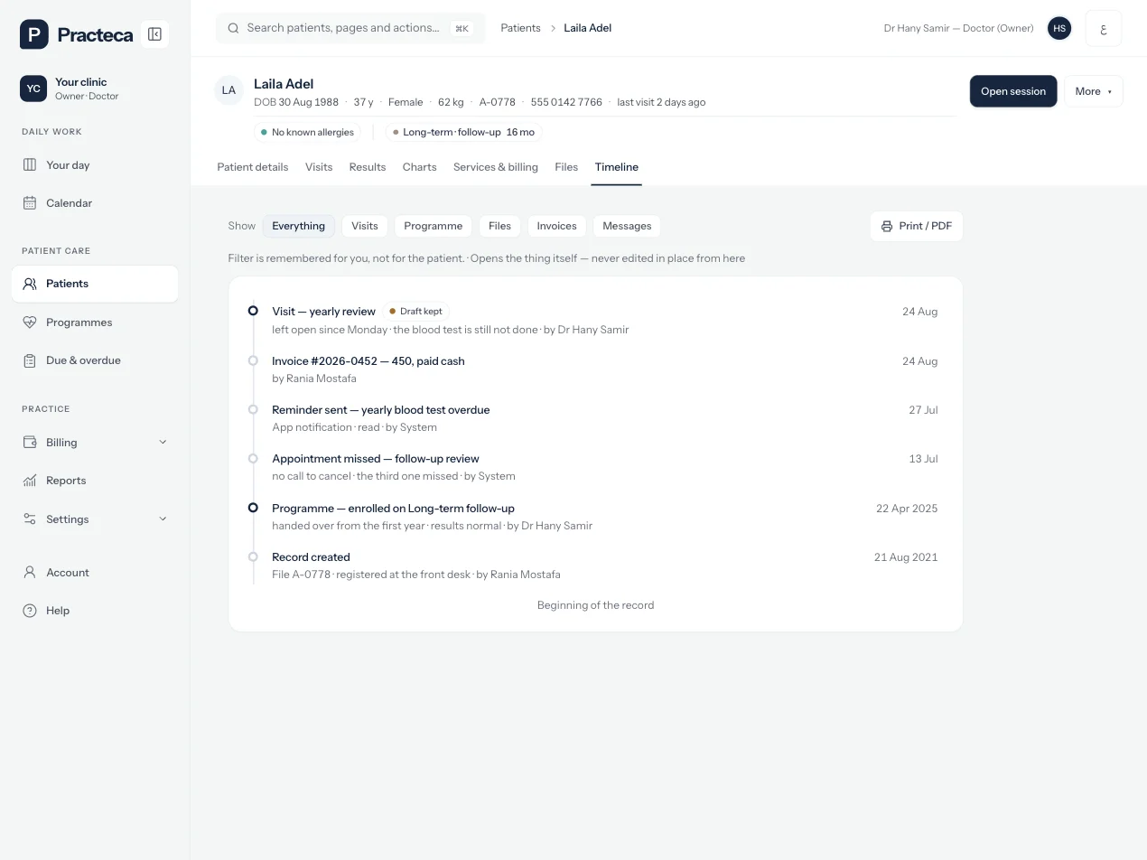Click the Practeca logo icon
The image size is (1147, 860).
pos(34,34)
